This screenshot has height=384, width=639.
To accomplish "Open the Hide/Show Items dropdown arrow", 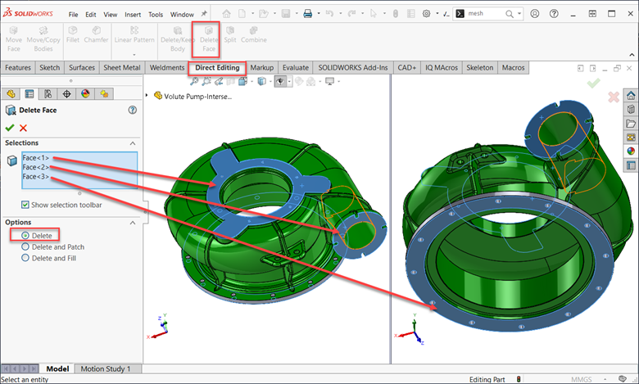I will point(289,81).
